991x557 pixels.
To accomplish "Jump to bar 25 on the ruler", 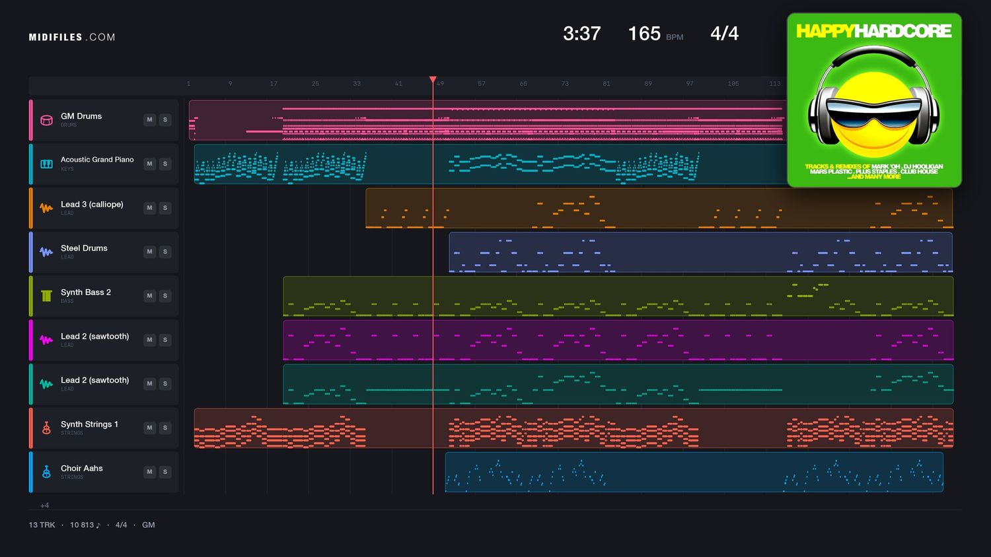I will coord(315,84).
